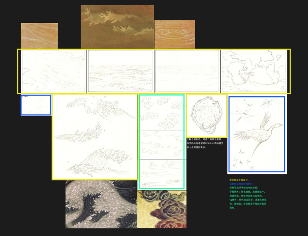Select the olive-green crashing wave painting
The image size is (308, 236).
pyautogui.click(x=117, y=27)
